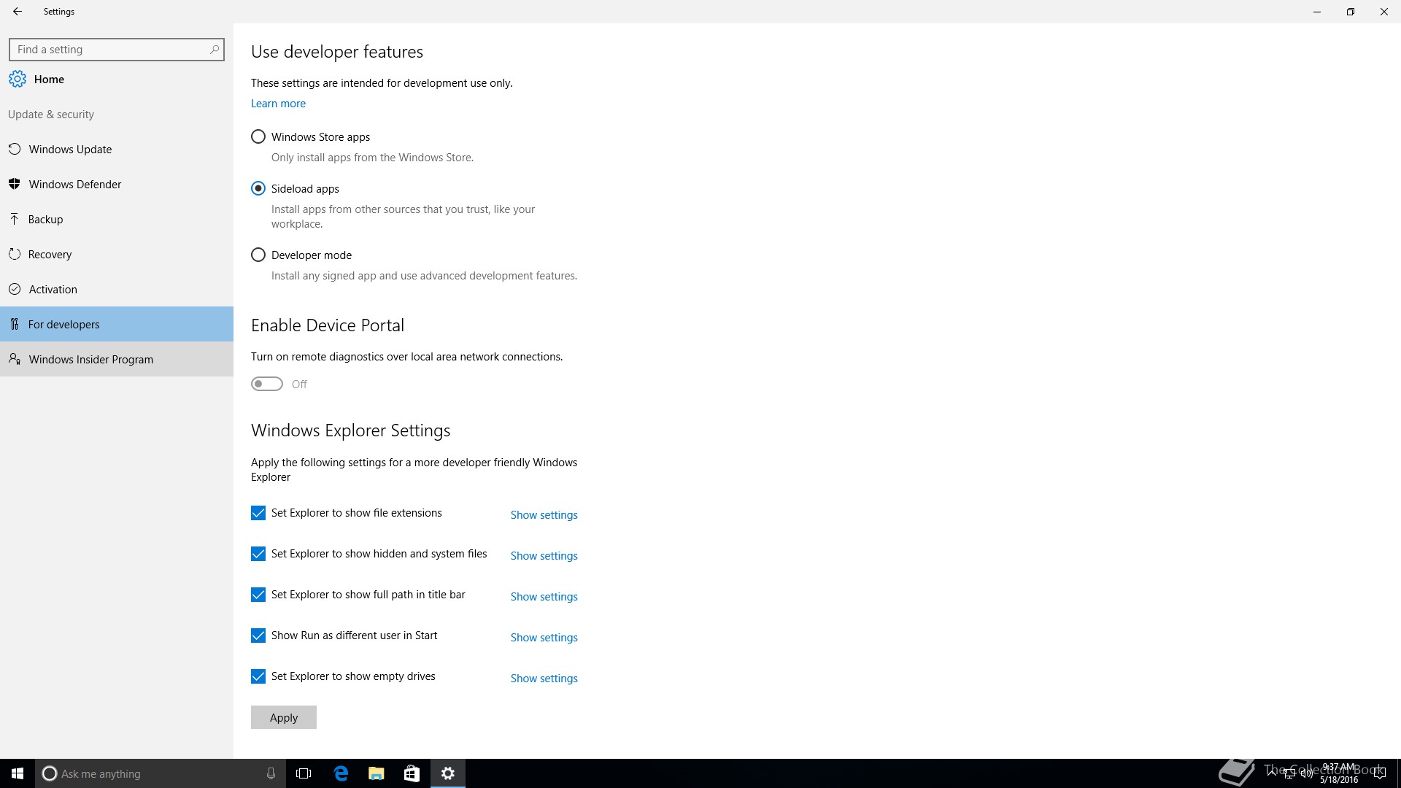Click the Settings gear taskbar icon
Screen dimensions: 1401x788
click(x=448, y=773)
